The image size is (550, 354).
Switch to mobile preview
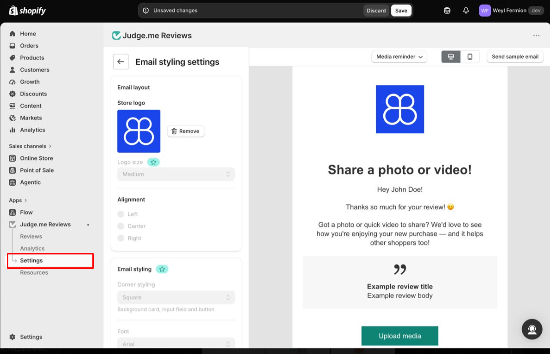(470, 57)
